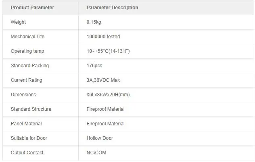The image size is (255, 162).
Task: Select the Panel Material label
Action: pos(26,124)
